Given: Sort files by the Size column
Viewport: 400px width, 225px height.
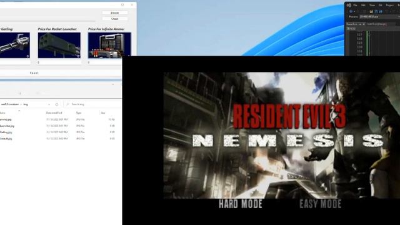Looking at the screenshot, I should (x=103, y=112).
